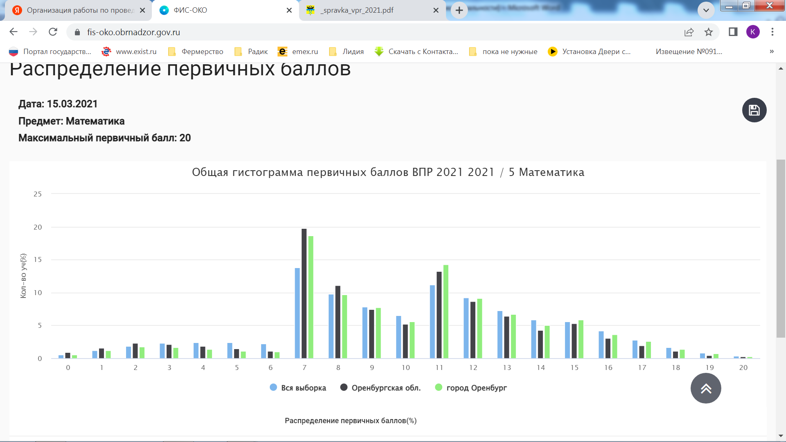786x442 pixels.
Task: Click the ФИС-ОКО tab favicon
Action: click(164, 10)
